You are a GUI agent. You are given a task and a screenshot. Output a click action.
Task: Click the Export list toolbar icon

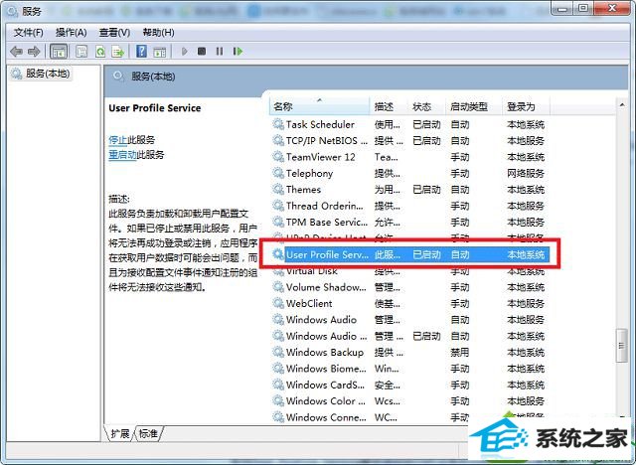coord(118,52)
